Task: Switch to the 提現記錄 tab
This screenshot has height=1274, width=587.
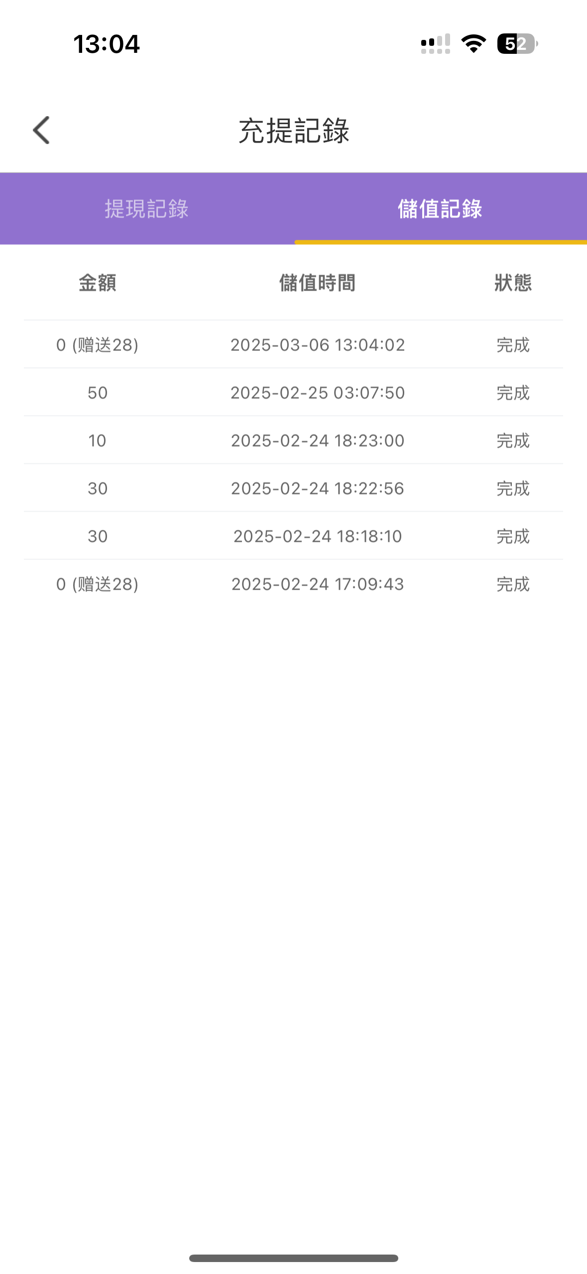Action: tap(146, 209)
